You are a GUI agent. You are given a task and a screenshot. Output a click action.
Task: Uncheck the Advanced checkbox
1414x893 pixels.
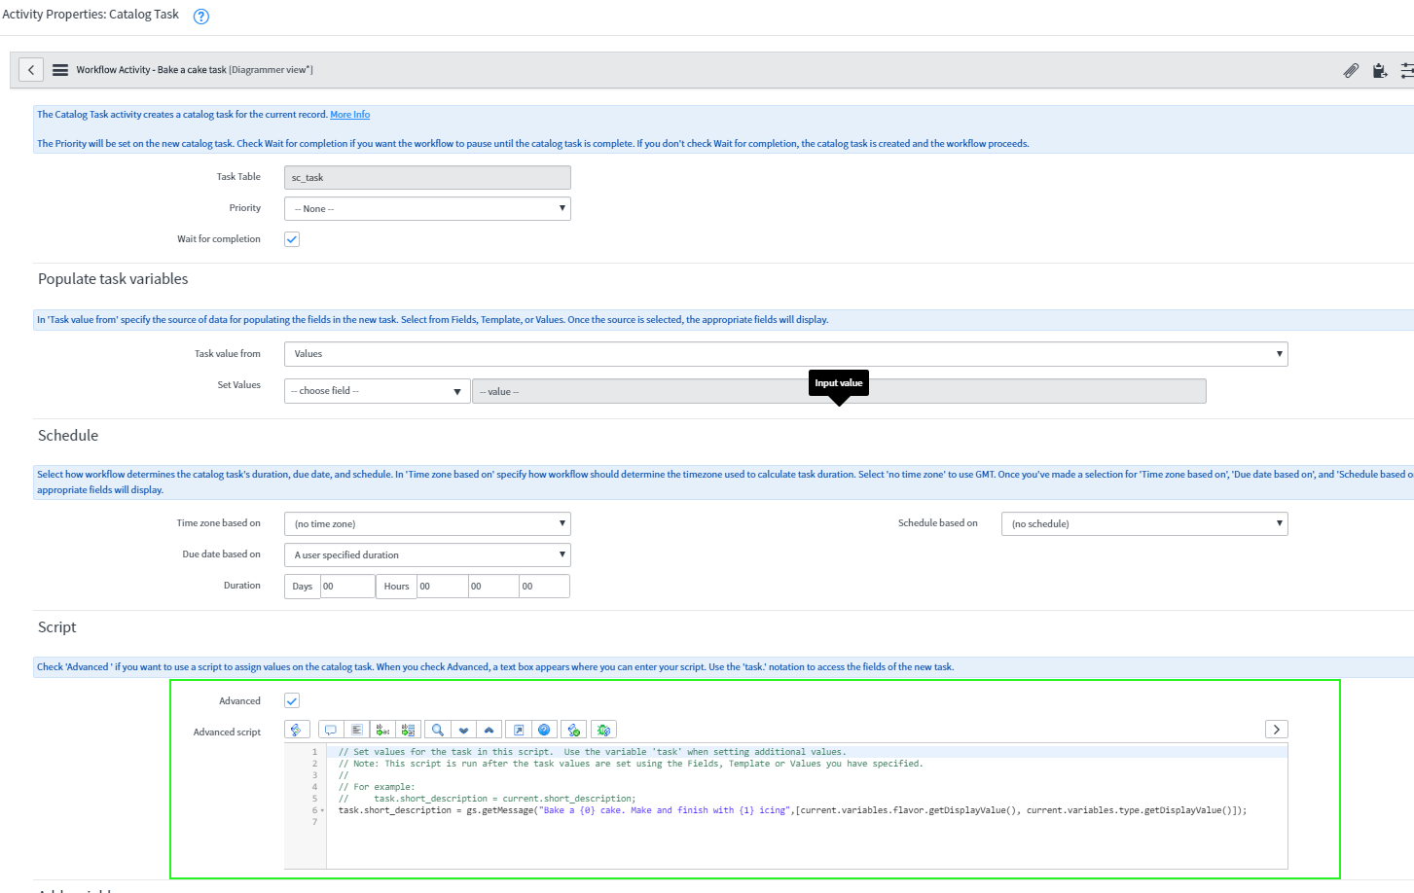(x=292, y=701)
